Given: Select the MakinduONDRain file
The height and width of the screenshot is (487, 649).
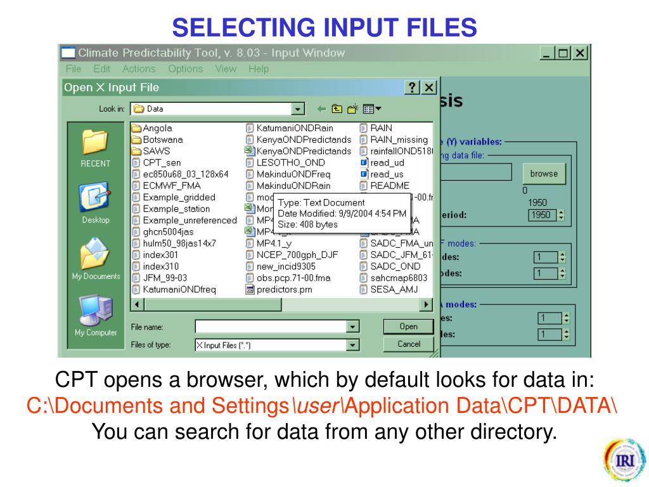Looking at the screenshot, I should click(x=288, y=186).
